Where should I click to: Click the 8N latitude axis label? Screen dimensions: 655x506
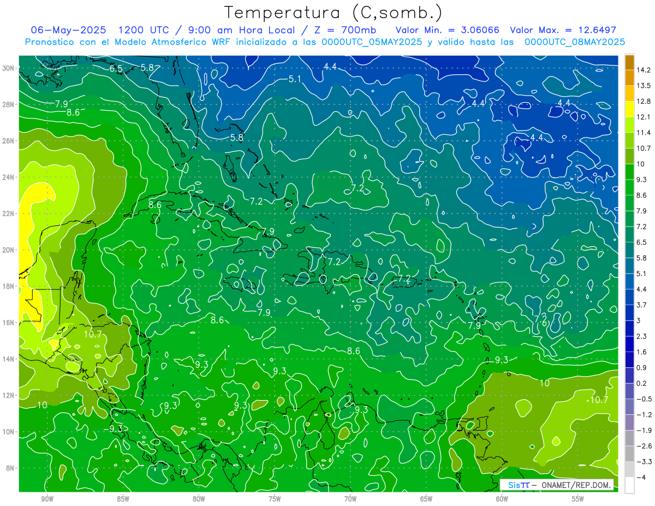point(10,468)
